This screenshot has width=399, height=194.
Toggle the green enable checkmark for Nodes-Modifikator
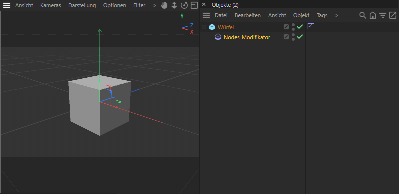(300, 37)
